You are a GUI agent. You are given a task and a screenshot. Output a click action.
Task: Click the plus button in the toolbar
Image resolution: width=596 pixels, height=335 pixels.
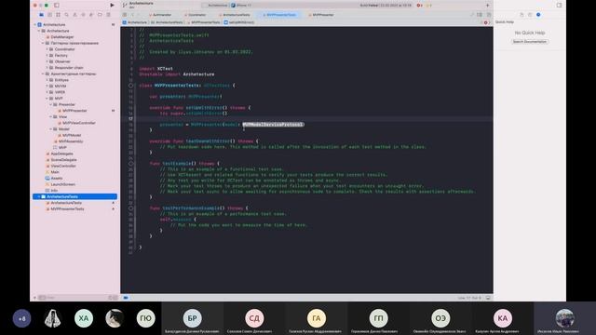click(x=488, y=6)
